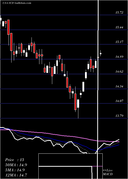Click the lowest white candle with wick to 13.79
The image size is (128, 179).
(x=78, y=103)
